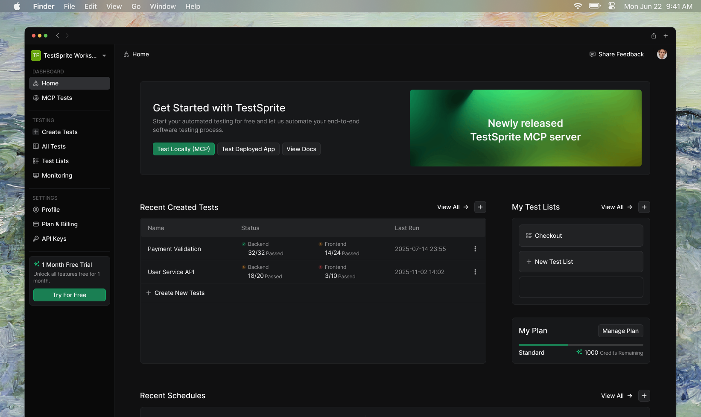Click 32/32 Passed backend result

266,253
